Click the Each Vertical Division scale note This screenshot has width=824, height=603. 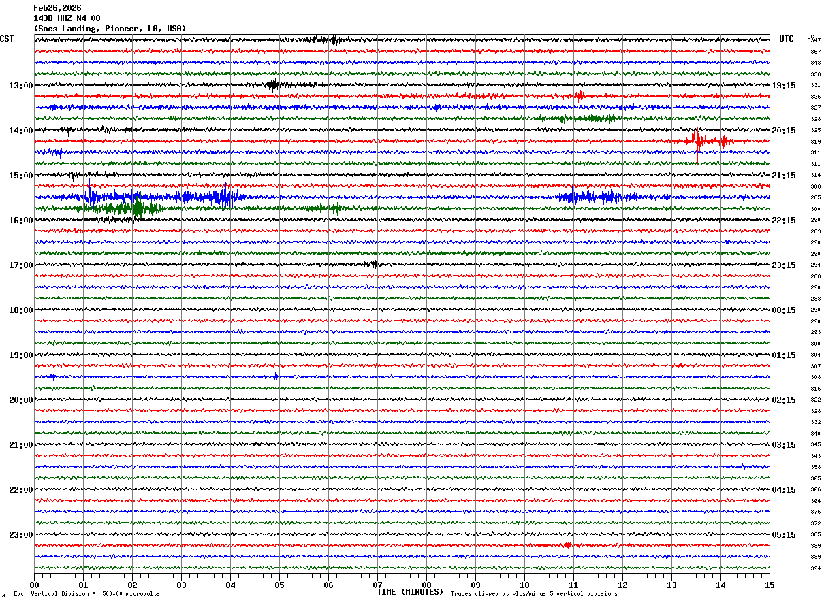coord(86,594)
